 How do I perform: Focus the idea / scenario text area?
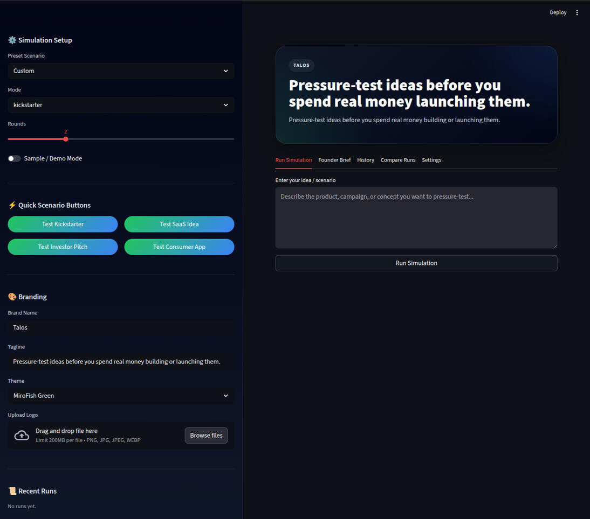click(416, 218)
